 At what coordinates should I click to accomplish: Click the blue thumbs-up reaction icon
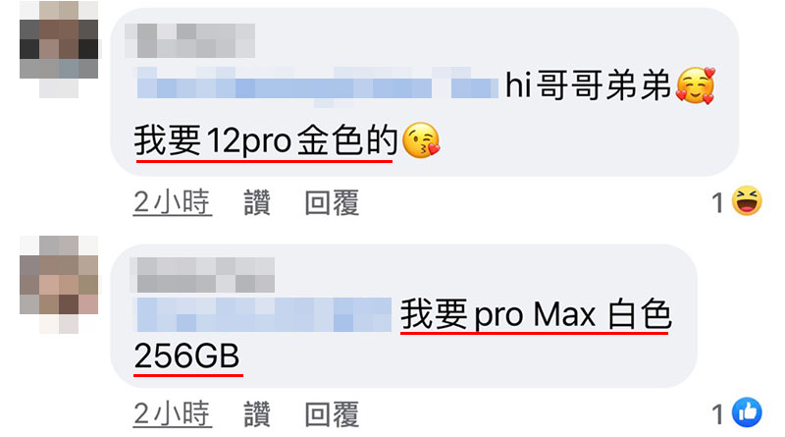tap(747, 412)
